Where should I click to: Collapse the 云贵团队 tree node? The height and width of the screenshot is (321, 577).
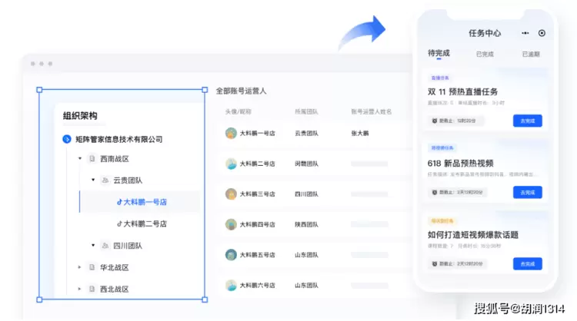pyautogui.click(x=92, y=180)
